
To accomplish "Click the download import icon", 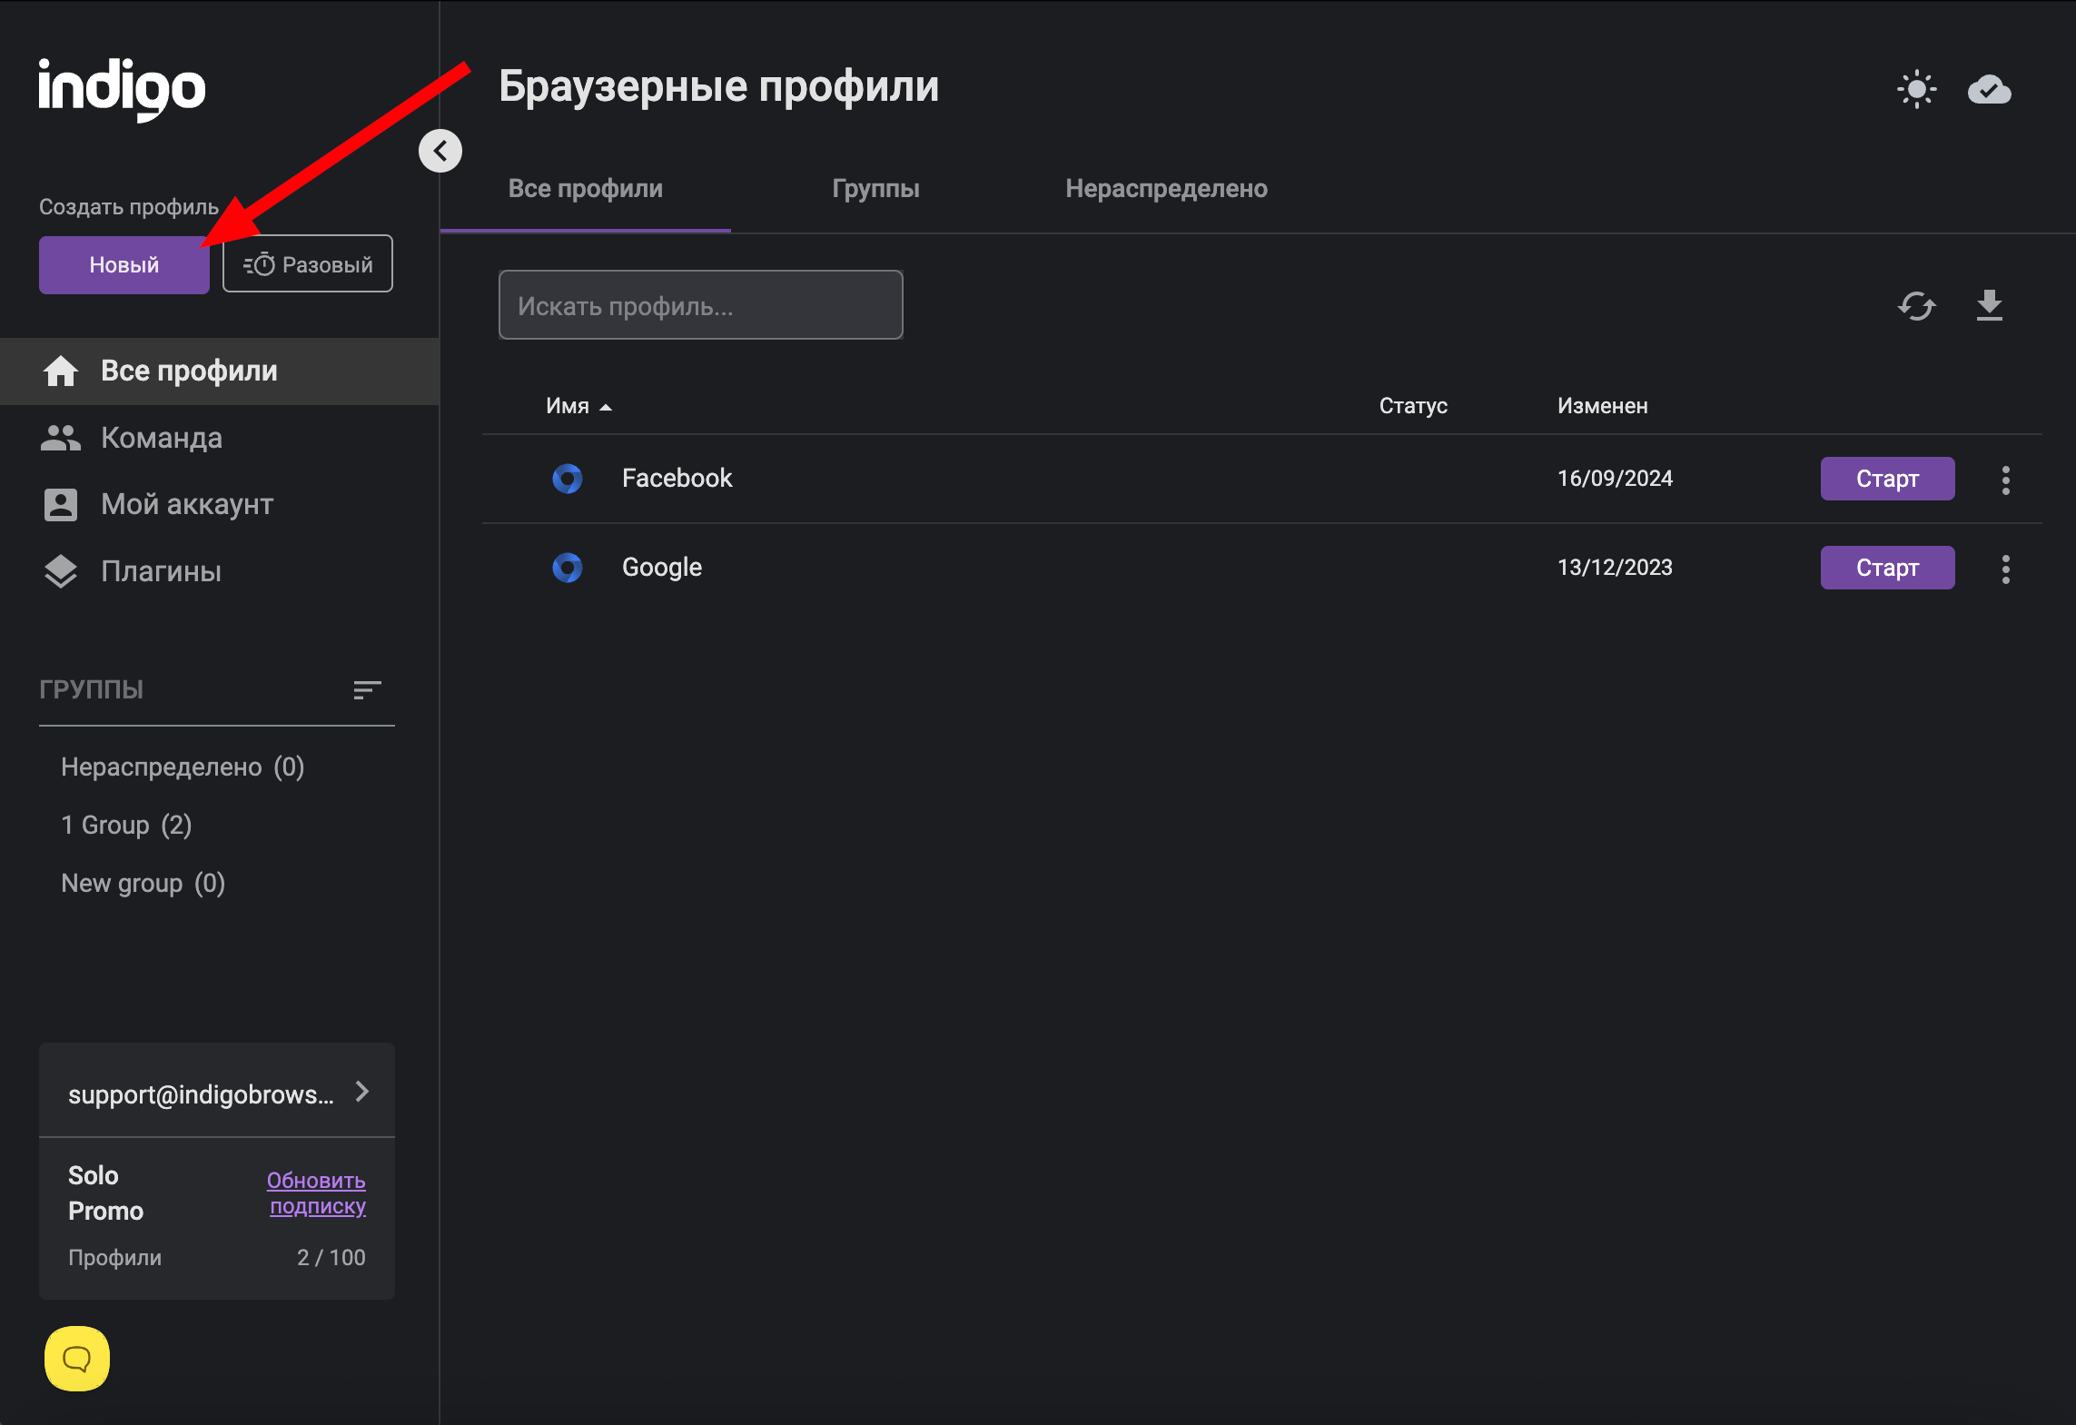I will click(1989, 306).
